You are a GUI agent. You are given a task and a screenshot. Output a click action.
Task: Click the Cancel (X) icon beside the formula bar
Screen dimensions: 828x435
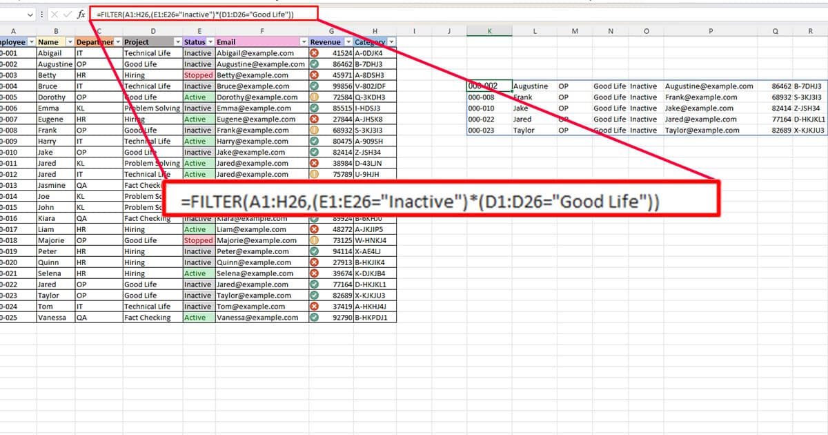pyautogui.click(x=56, y=13)
